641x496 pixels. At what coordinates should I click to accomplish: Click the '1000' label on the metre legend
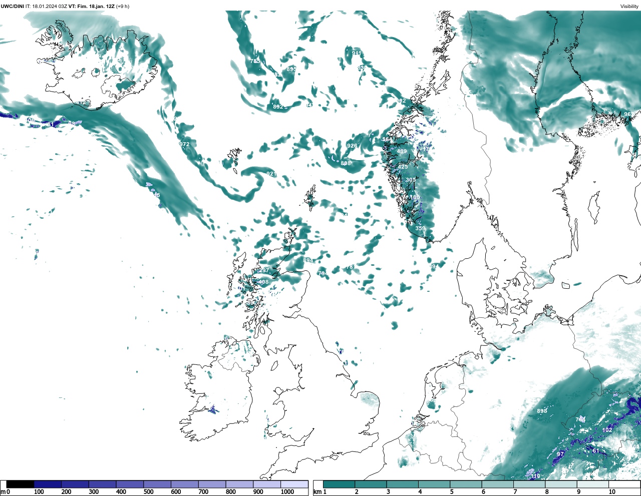287,492
